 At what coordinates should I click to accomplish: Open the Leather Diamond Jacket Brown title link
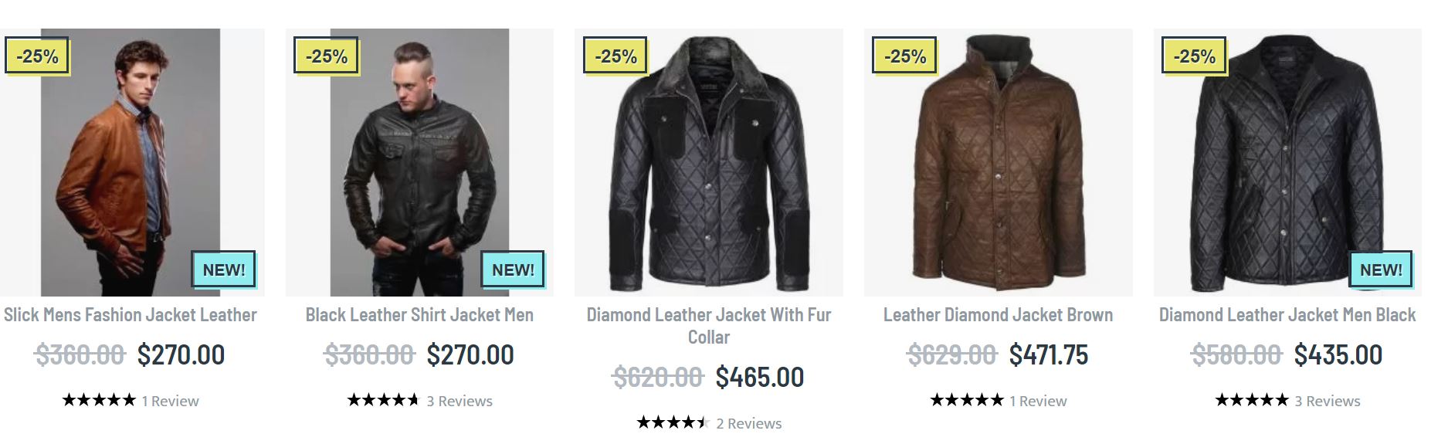pos(998,315)
